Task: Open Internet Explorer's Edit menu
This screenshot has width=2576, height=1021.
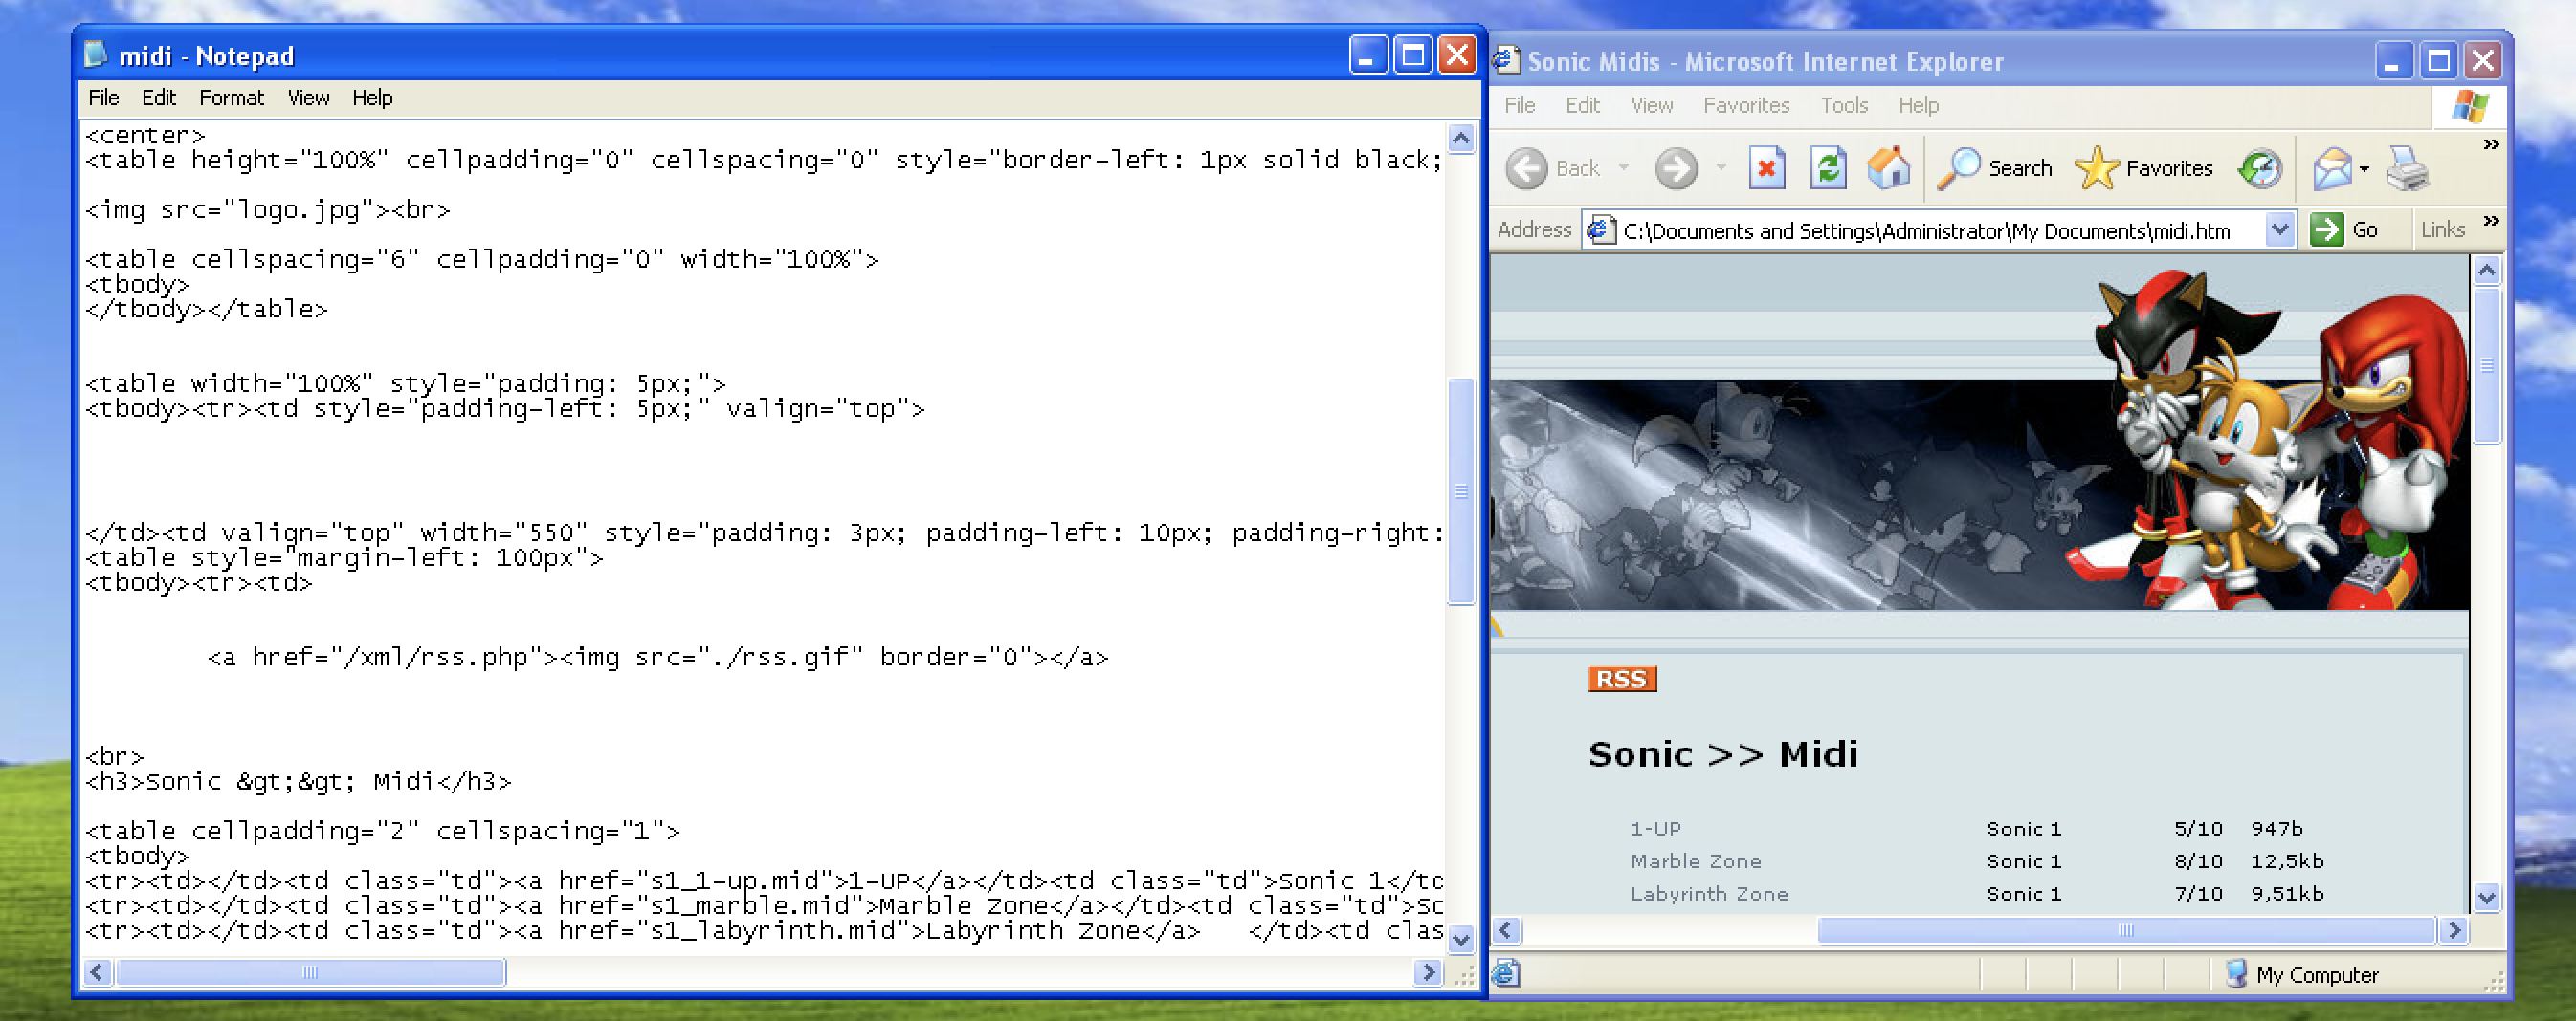Action: click(x=1582, y=106)
